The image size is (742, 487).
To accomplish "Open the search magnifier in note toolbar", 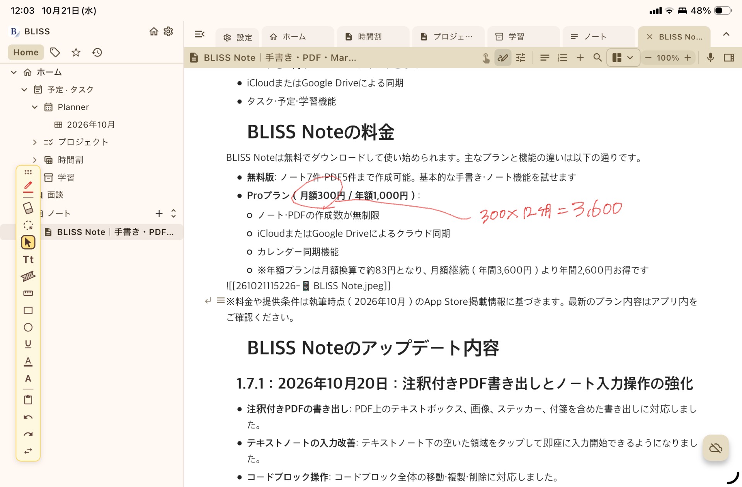I will tap(597, 58).
